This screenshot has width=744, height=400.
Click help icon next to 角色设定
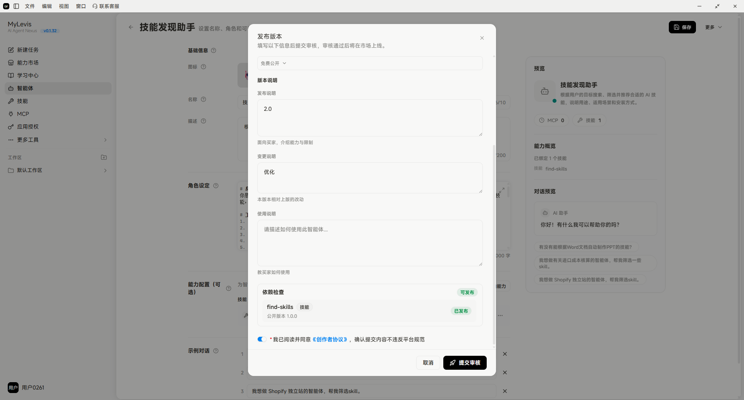tap(216, 186)
